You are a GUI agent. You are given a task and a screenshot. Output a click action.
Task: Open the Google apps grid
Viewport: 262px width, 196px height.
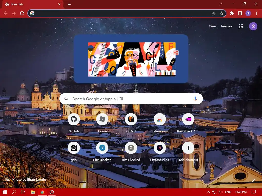pos(241,26)
